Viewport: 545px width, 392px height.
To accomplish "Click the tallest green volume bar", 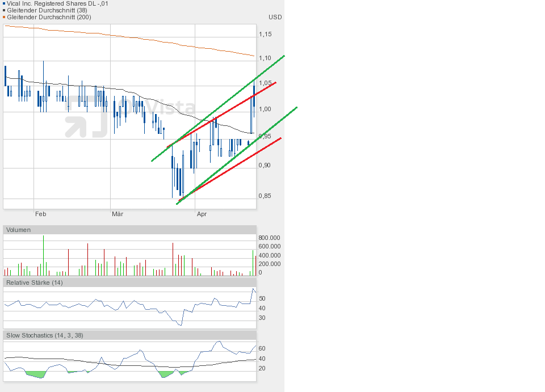I will tap(43, 256).
